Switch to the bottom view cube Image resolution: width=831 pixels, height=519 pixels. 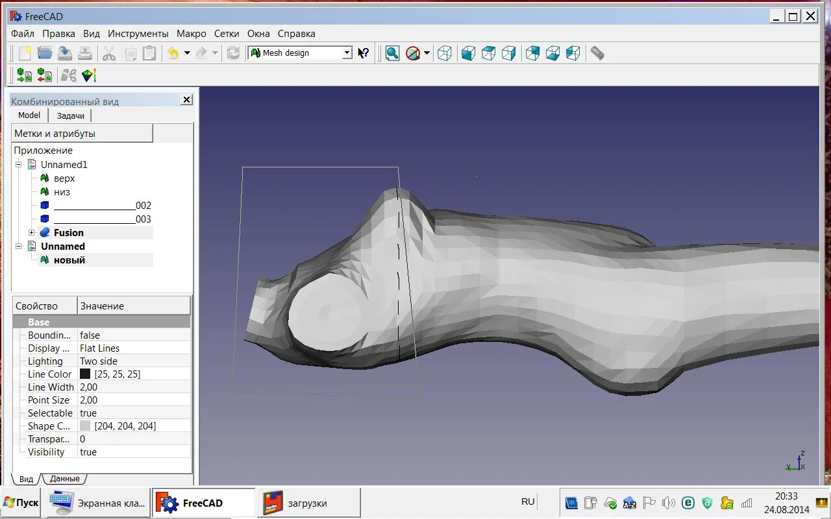point(552,53)
